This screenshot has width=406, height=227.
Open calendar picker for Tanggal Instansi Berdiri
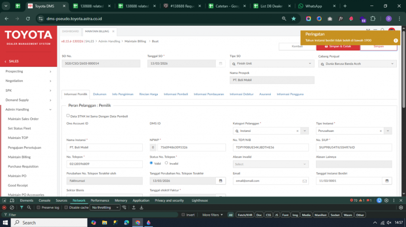(386, 181)
